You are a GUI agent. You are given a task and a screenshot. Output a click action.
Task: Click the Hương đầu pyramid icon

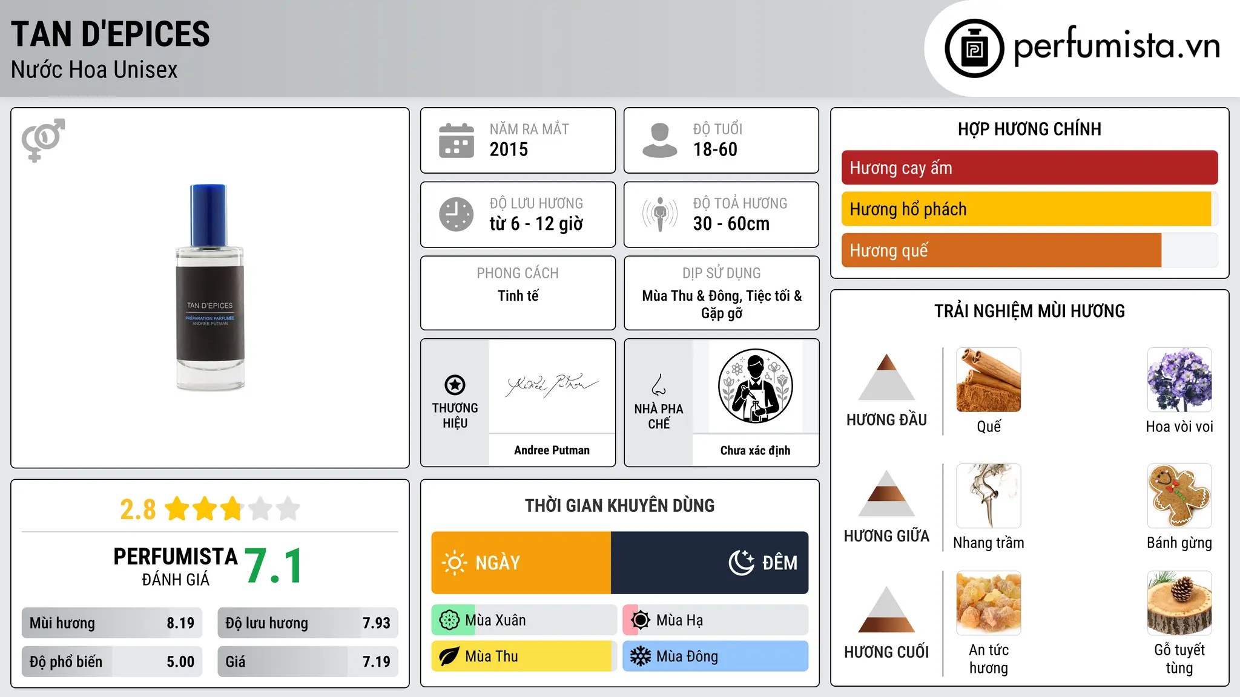coord(886,377)
